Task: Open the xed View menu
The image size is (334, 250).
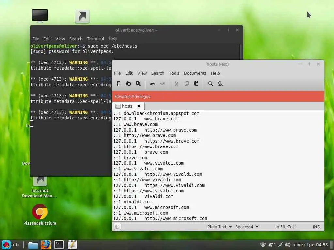Action: (x=142, y=73)
